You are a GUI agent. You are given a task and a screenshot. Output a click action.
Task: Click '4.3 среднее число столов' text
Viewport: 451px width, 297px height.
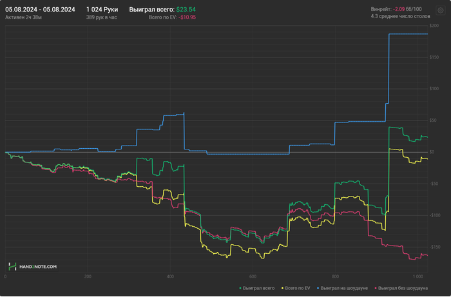[400, 16]
